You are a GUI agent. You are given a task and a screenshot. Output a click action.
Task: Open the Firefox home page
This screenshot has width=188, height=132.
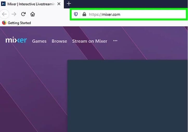coord(33,14)
